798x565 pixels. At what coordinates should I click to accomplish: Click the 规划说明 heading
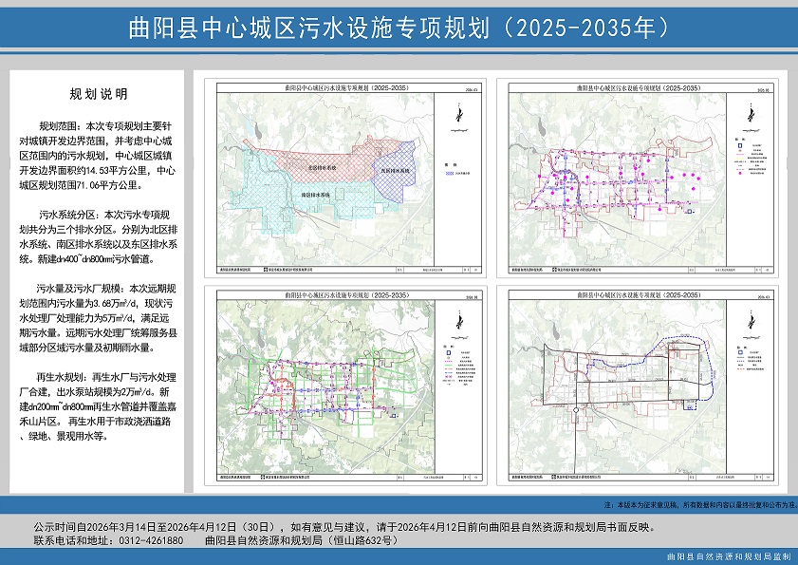[x=99, y=94]
